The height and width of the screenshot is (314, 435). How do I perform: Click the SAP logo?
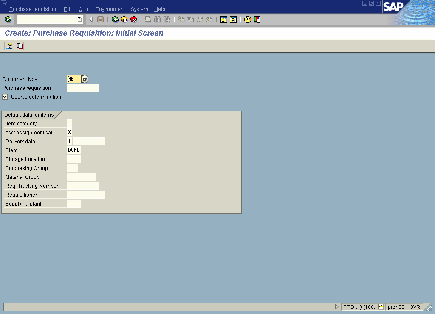393,6
